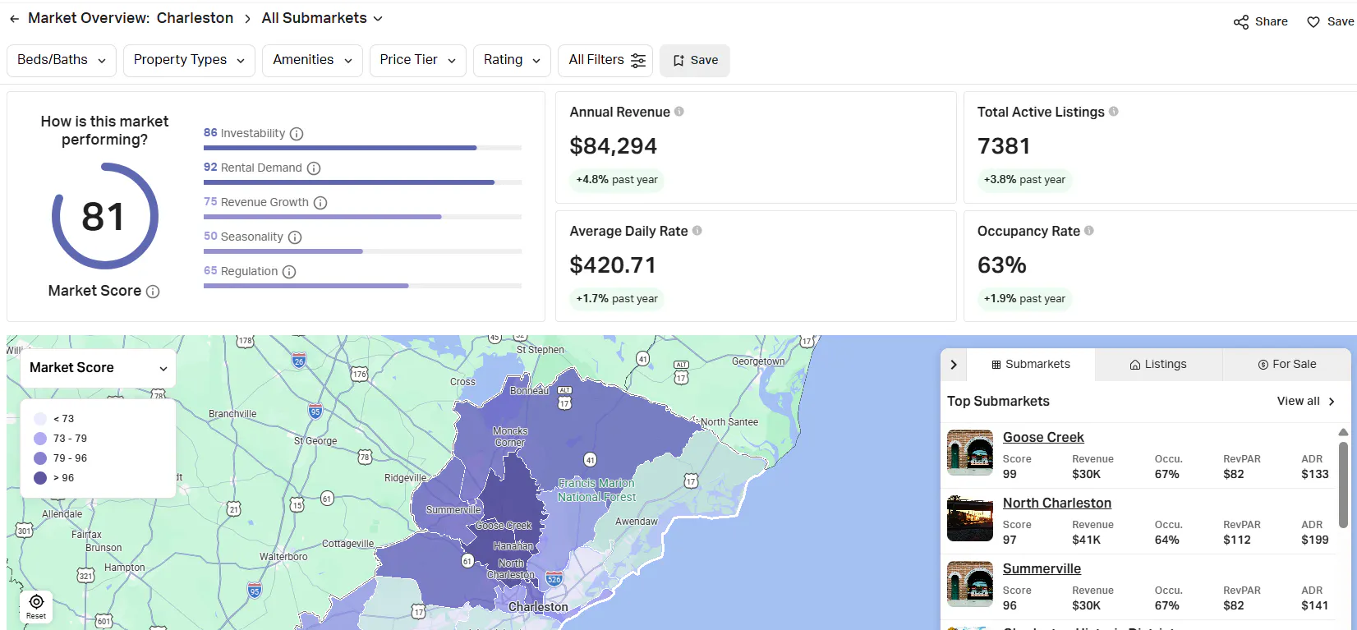Open the Market Score map layer dropdown
This screenshot has width=1357, height=630.
point(99,368)
